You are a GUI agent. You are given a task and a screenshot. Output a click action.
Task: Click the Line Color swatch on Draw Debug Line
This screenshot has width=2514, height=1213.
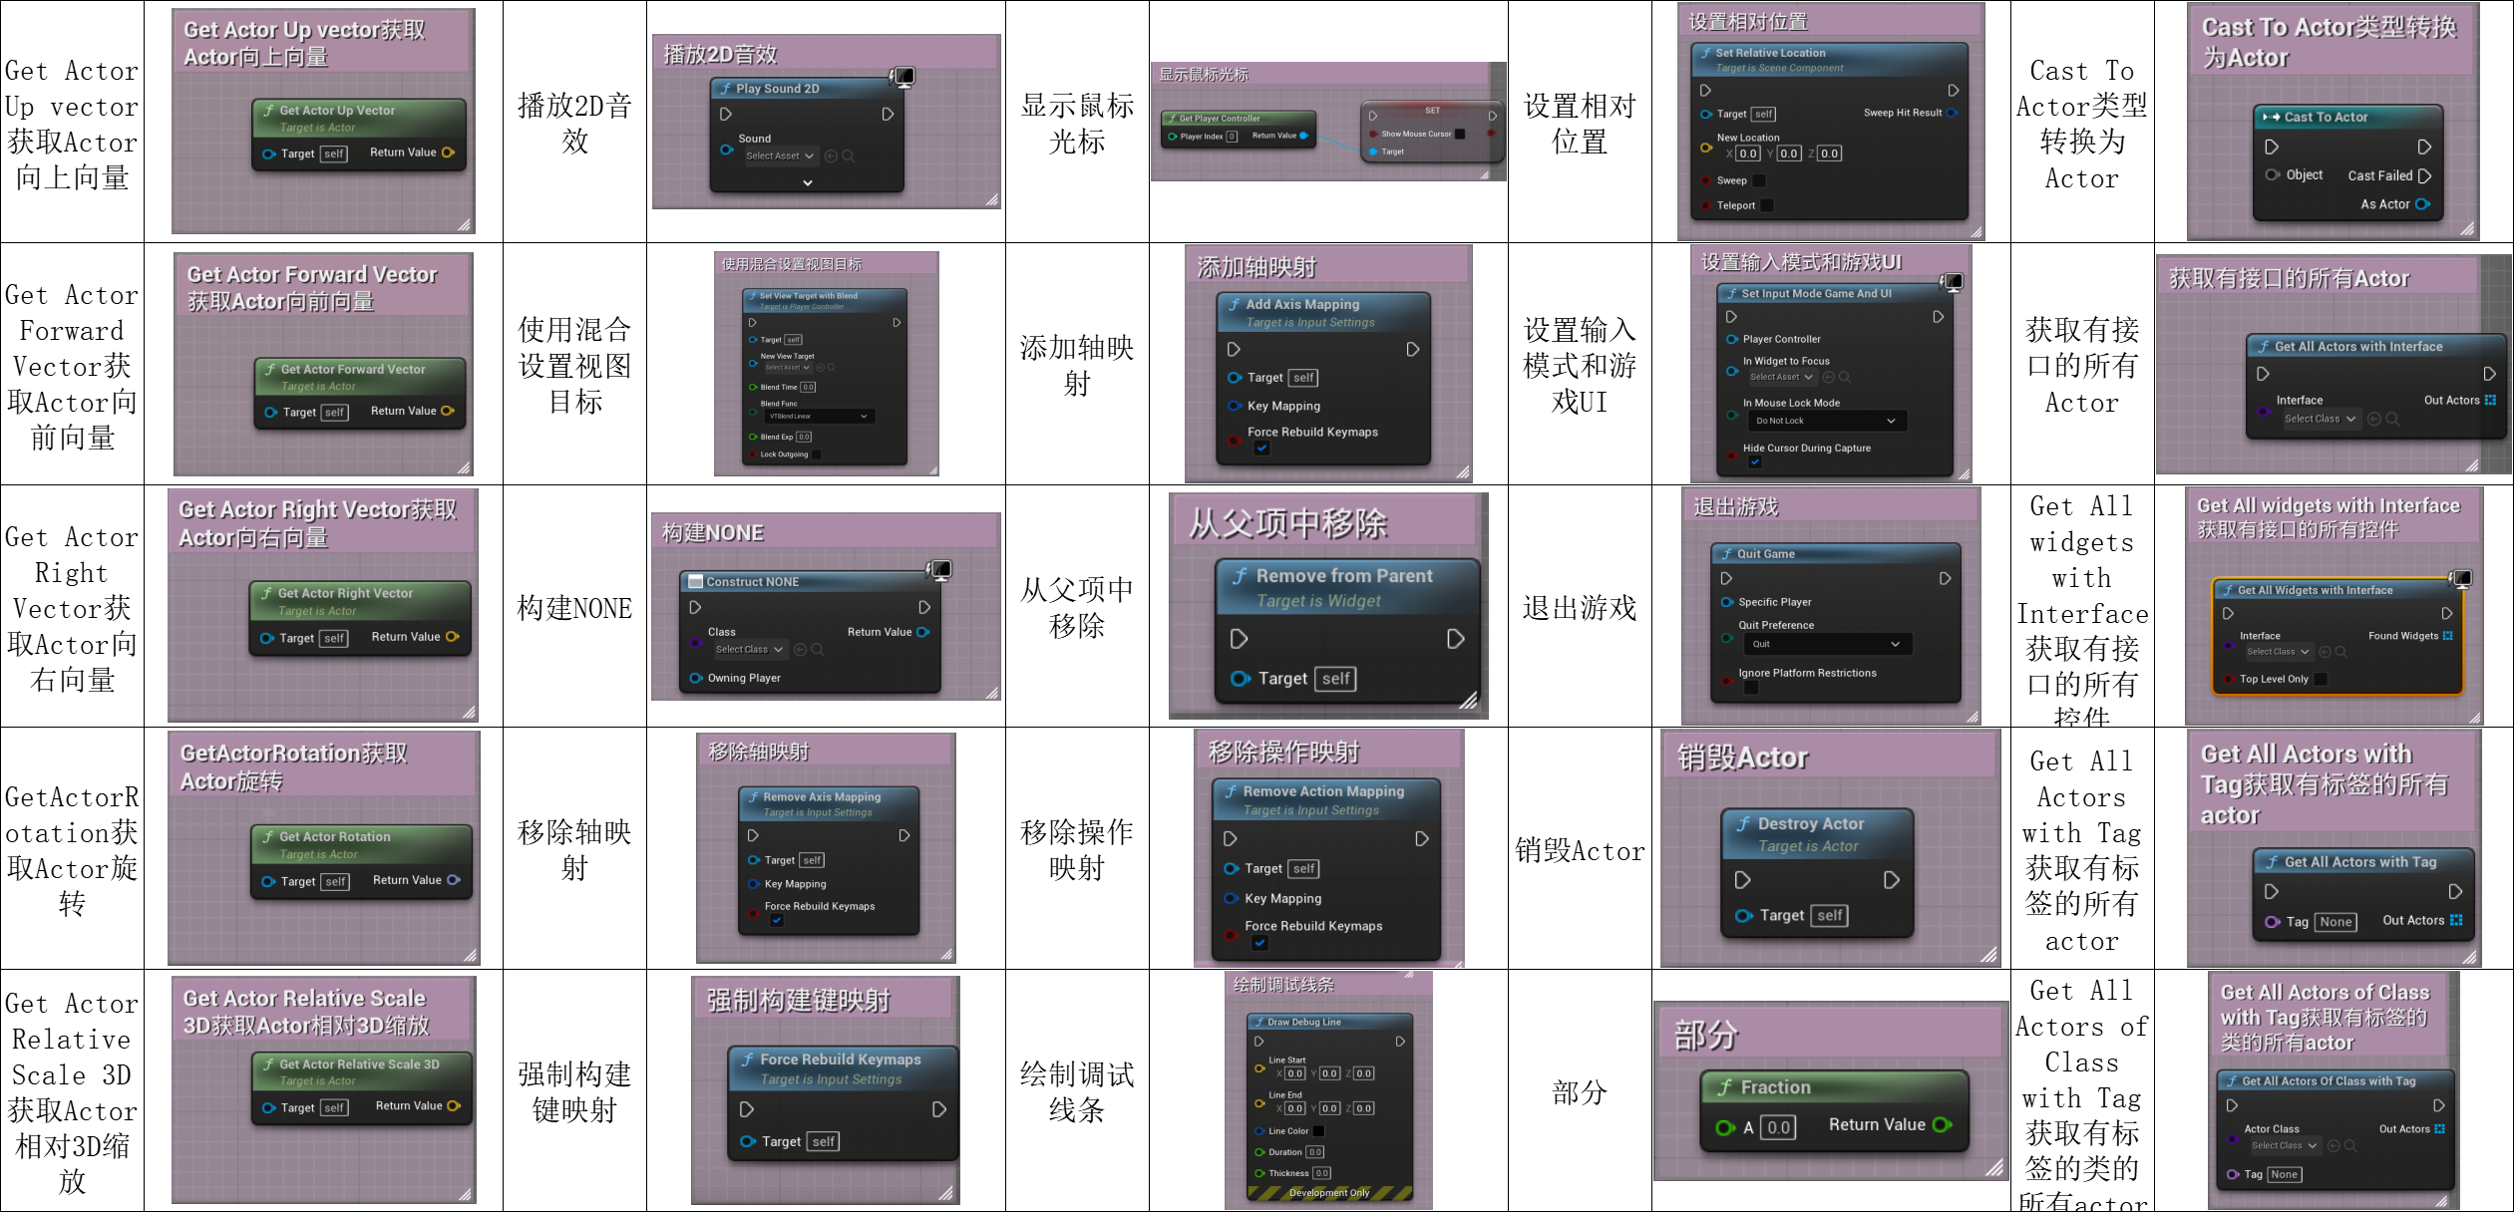tap(1318, 1131)
